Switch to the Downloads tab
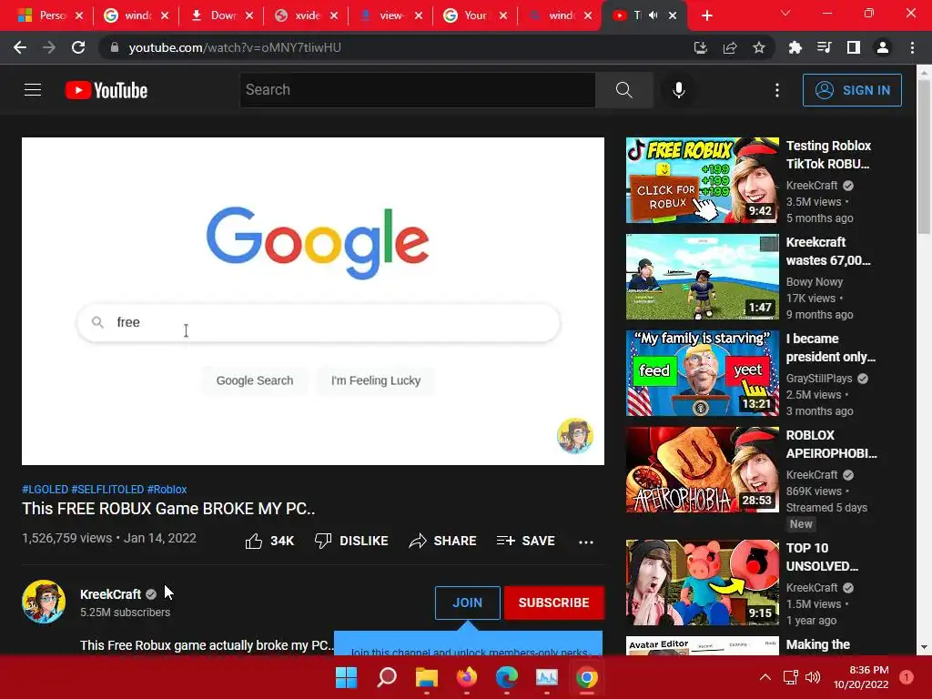932x699 pixels. 221,15
